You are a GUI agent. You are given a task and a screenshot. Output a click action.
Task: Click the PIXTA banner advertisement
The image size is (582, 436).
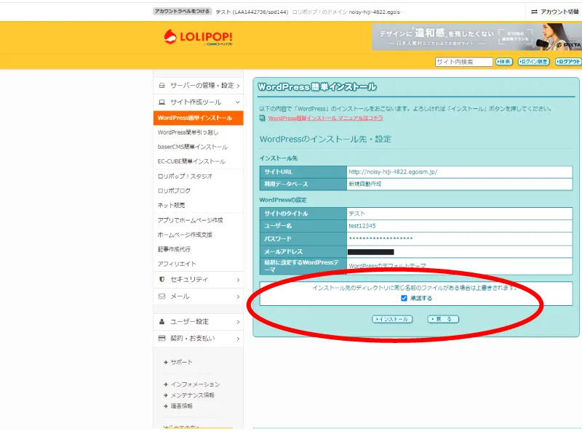point(477,37)
